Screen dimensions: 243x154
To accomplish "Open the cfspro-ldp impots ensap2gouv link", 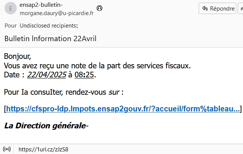I will coord(123,109).
